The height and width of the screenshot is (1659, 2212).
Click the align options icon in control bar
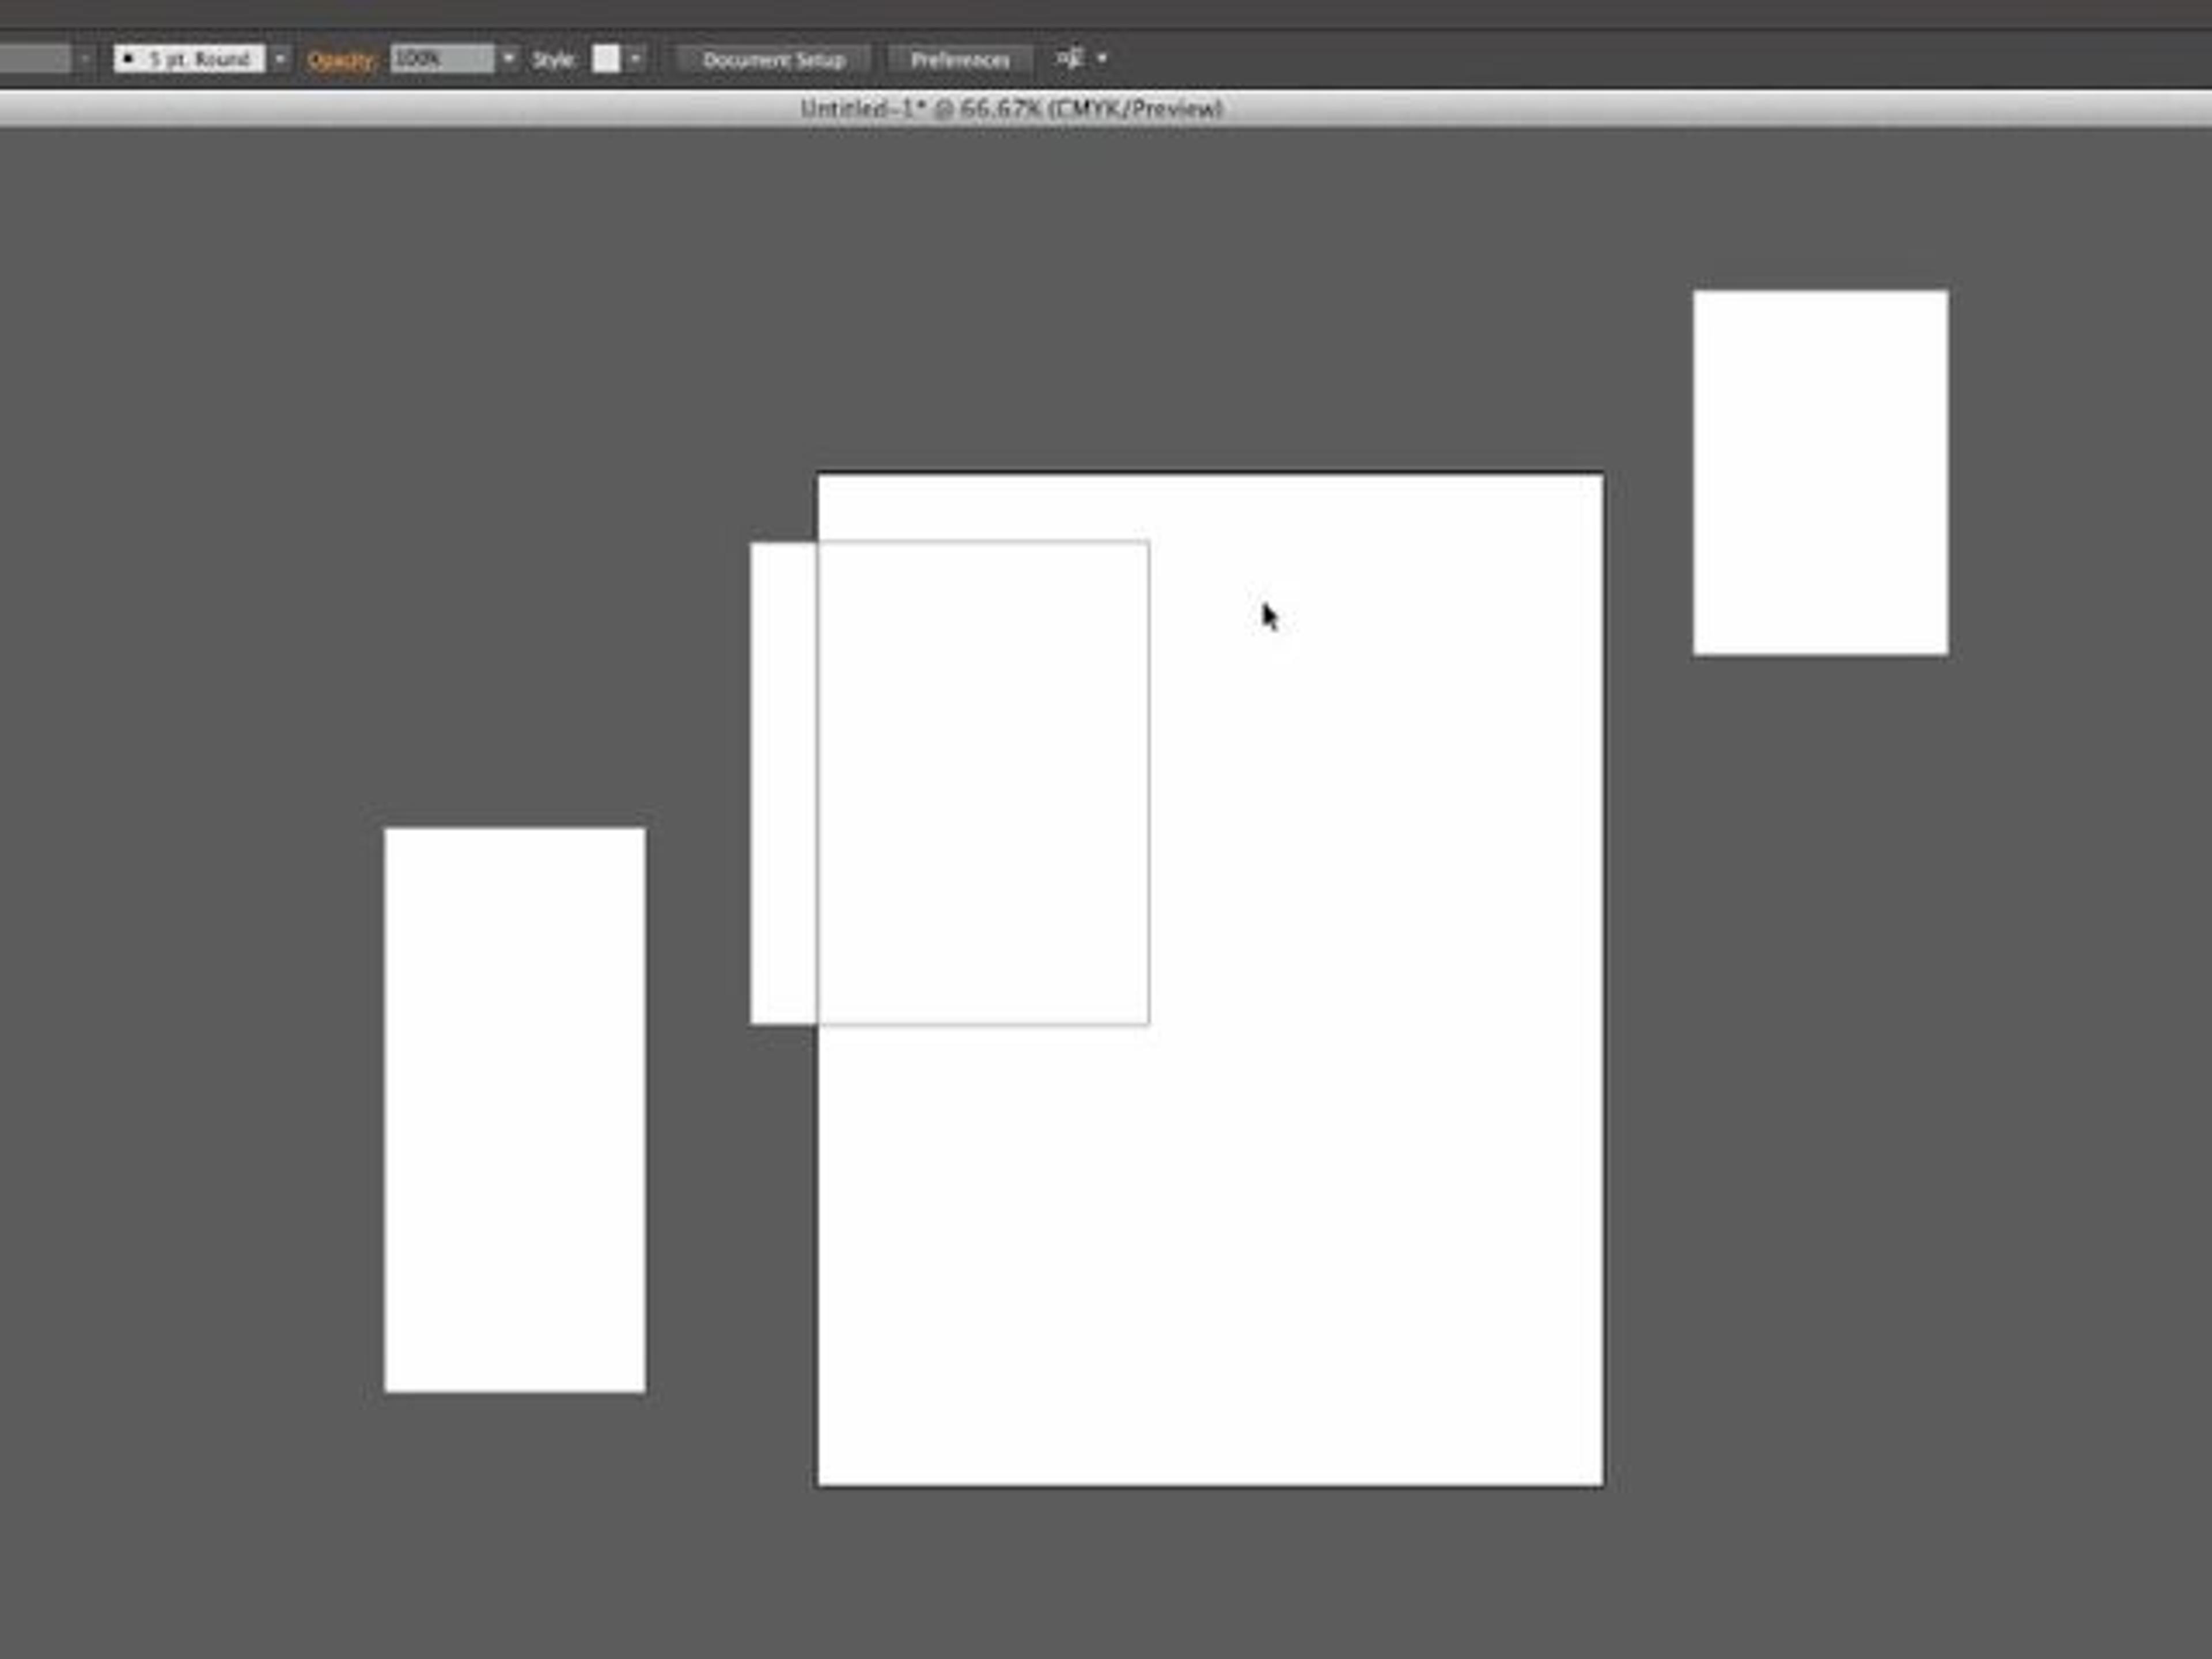tap(1070, 59)
